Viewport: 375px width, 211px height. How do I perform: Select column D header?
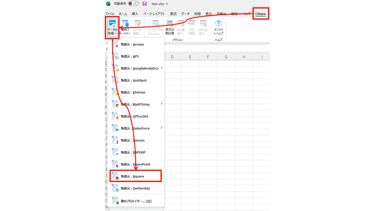(x=172, y=57)
